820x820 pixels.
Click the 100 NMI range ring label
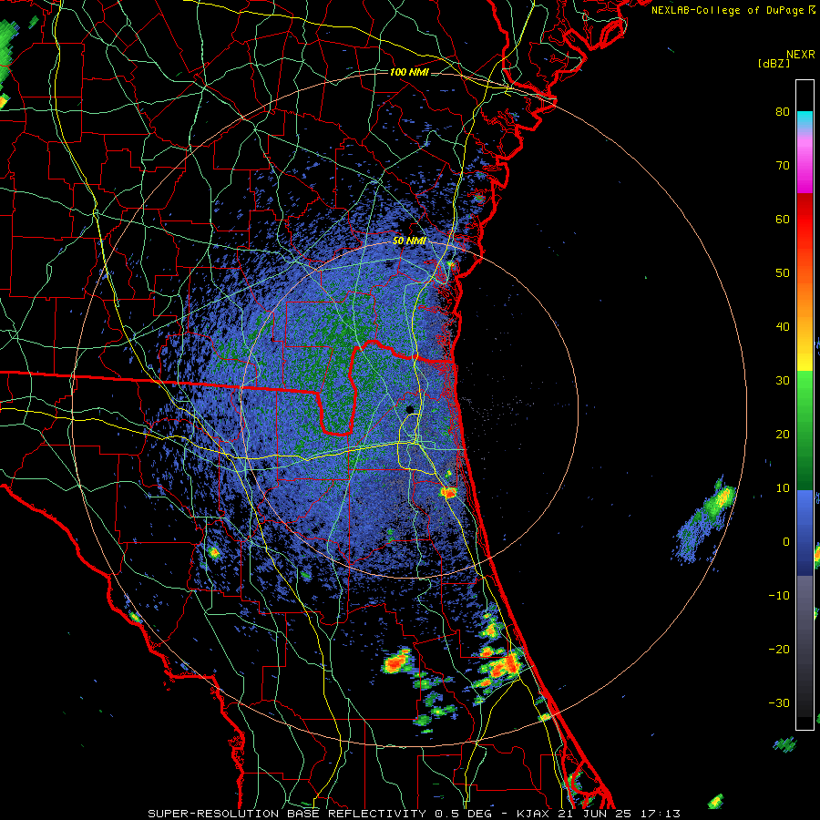tap(409, 72)
